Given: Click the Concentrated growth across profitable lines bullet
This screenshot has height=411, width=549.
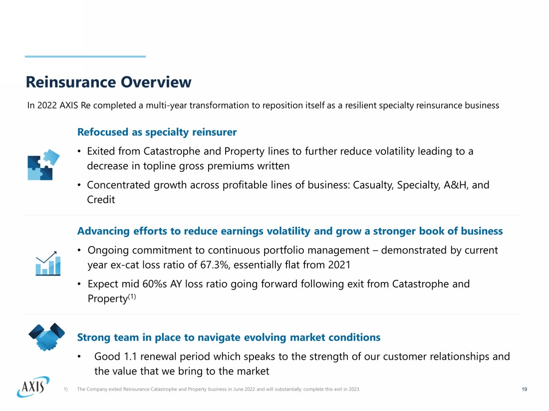Looking at the screenshot, I should (x=287, y=192).
